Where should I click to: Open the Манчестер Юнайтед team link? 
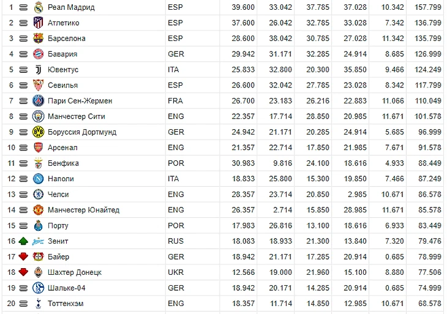point(83,210)
